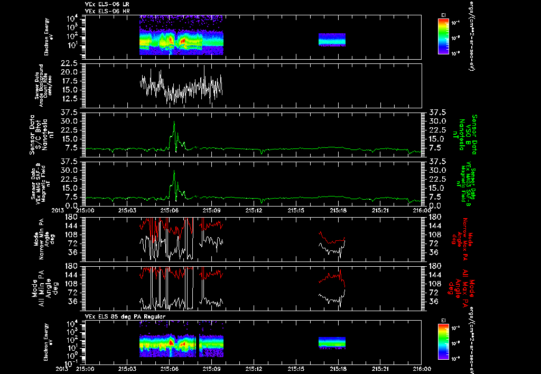
Task: Click the red "Mode Narrow Max PA Angle" label
Action: click(x=462, y=239)
